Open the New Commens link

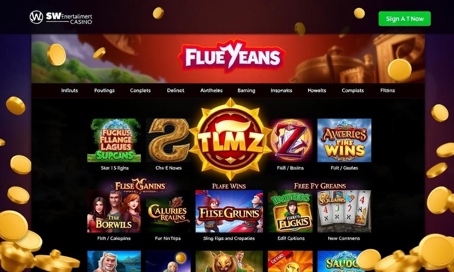pyautogui.click(x=344, y=238)
